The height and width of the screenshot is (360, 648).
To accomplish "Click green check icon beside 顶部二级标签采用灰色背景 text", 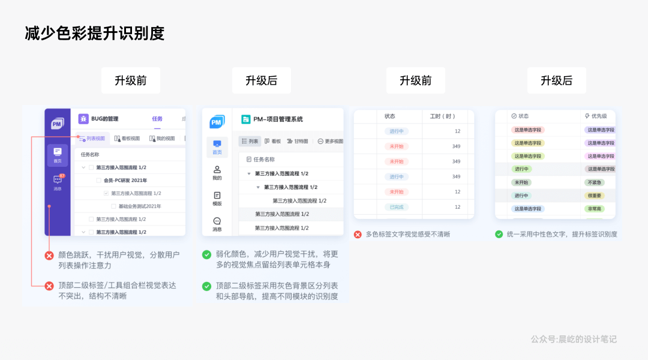I will (206, 286).
